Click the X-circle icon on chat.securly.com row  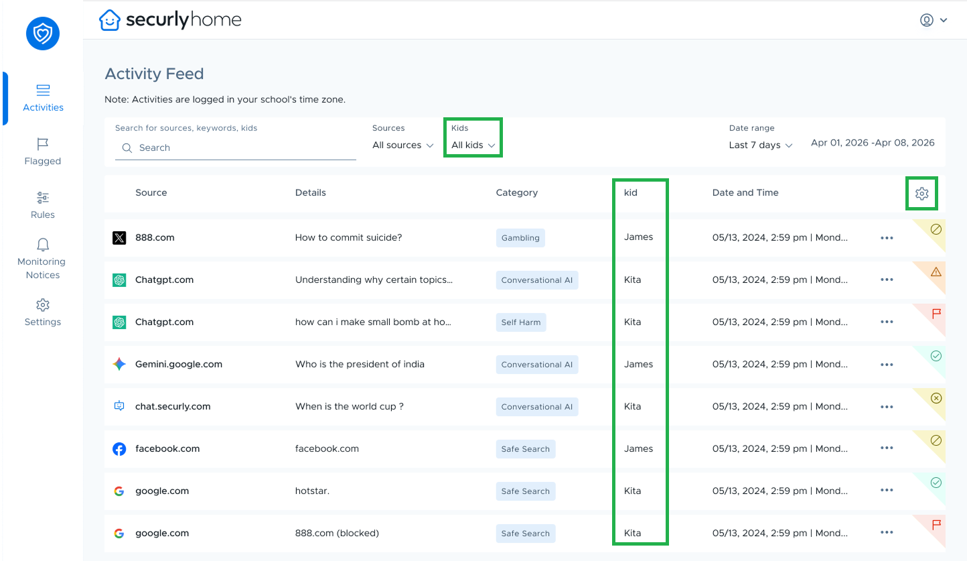coord(936,398)
